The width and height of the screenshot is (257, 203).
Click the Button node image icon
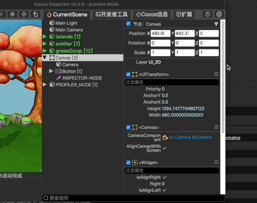click(x=58, y=71)
